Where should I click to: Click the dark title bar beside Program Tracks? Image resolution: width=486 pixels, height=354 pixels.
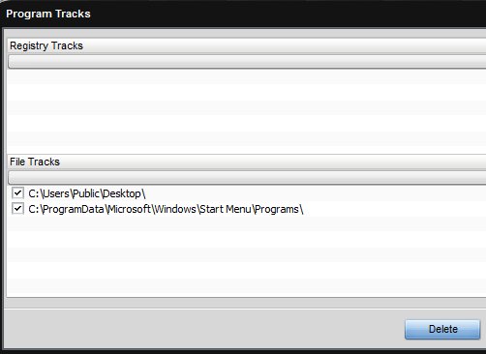click(x=288, y=14)
